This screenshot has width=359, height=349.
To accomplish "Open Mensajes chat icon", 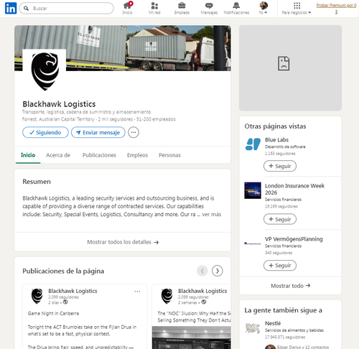I will [x=209, y=9].
